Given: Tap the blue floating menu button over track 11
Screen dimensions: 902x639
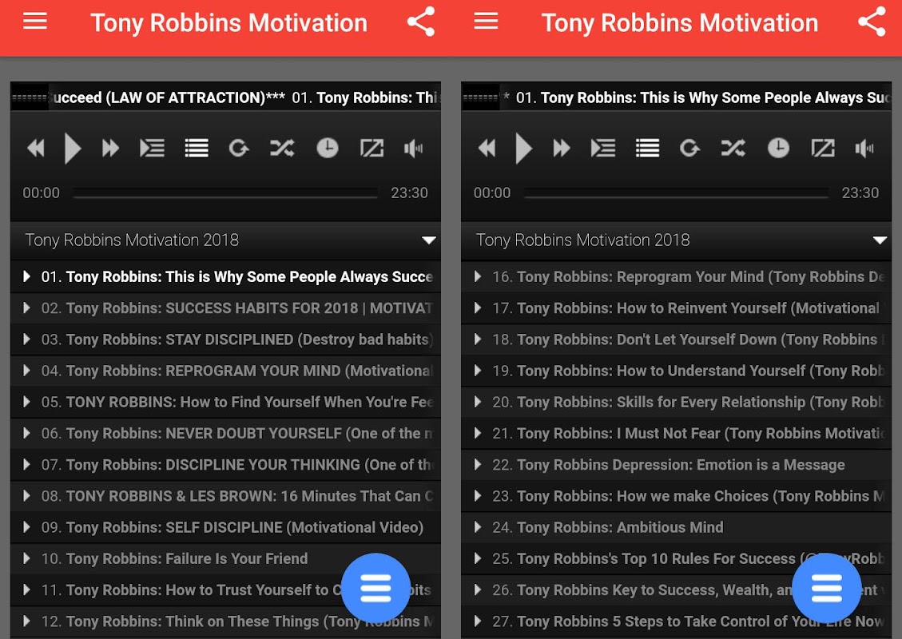Looking at the screenshot, I should click(376, 588).
